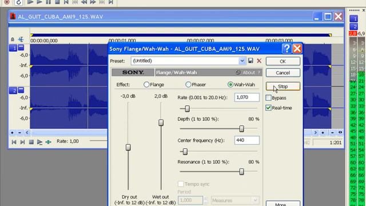The width and height of the screenshot is (366, 206).
Task: Click Go to Start in data window transport
Action: click(14, 142)
